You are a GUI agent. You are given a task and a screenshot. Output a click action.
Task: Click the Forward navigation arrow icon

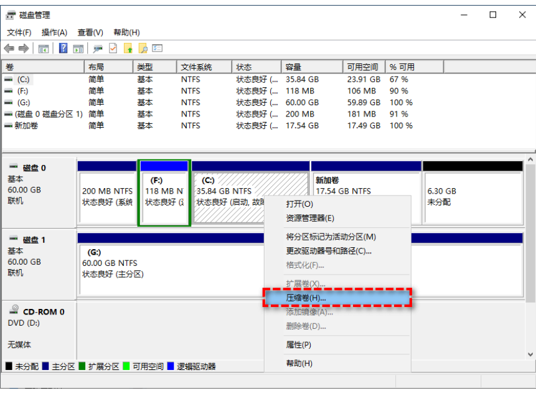point(22,48)
